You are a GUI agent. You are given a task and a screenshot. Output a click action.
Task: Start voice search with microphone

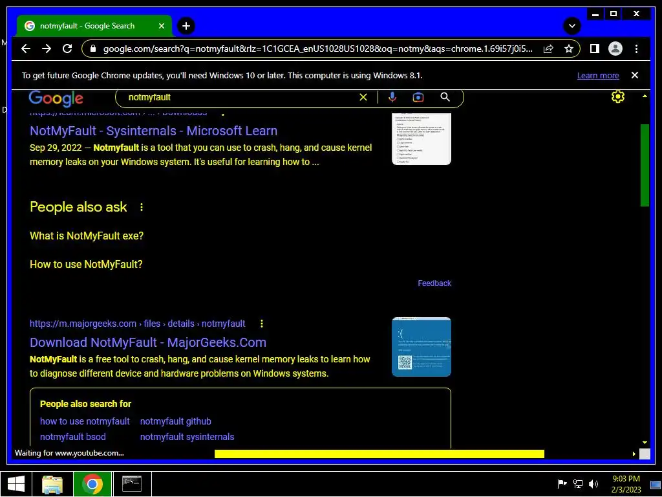point(392,97)
